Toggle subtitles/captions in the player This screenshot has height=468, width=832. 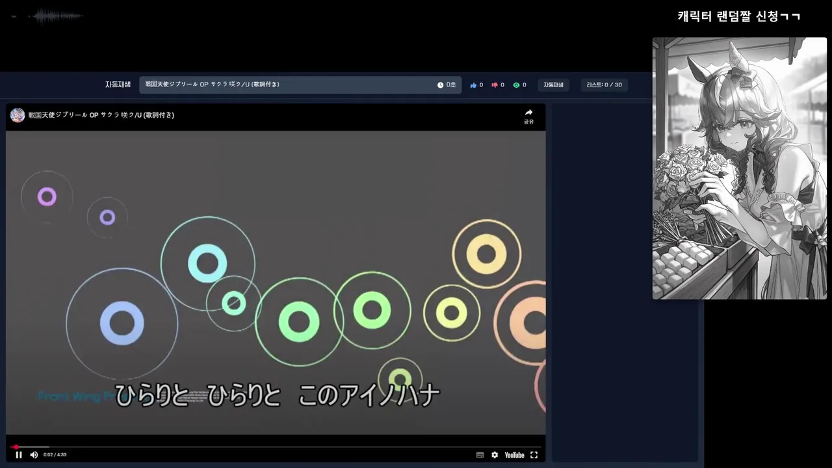(480, 455)
